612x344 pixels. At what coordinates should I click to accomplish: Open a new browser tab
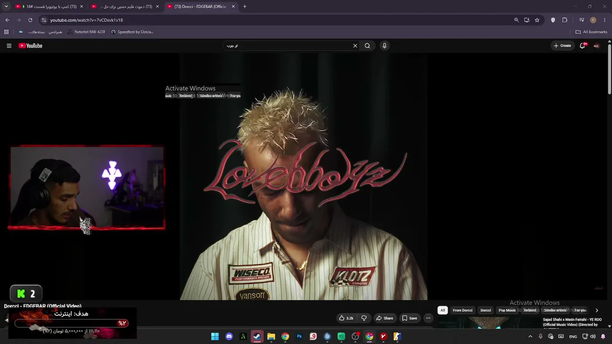tap(245, 7)
